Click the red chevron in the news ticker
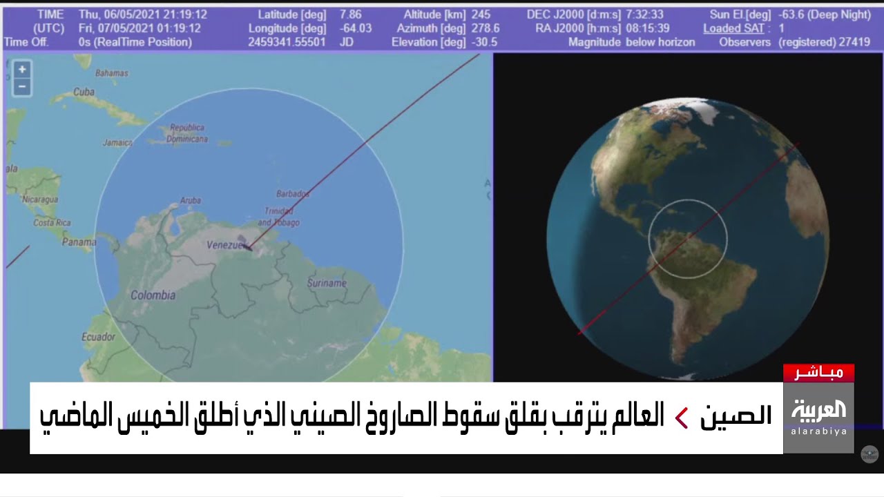The width and height of the screenshot is (884, 497). click(682, 418)
